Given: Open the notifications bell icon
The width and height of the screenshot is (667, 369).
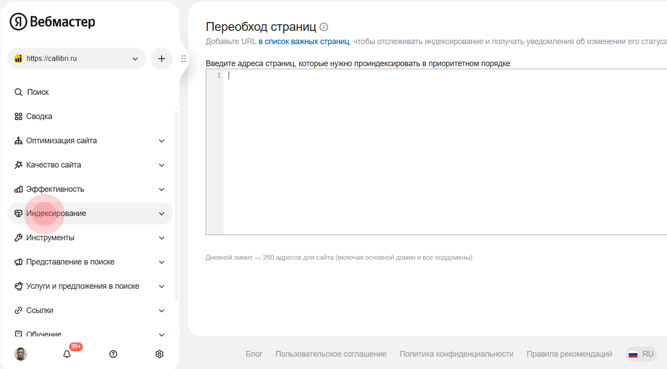Looking at the screenshot, I should 67,354.
